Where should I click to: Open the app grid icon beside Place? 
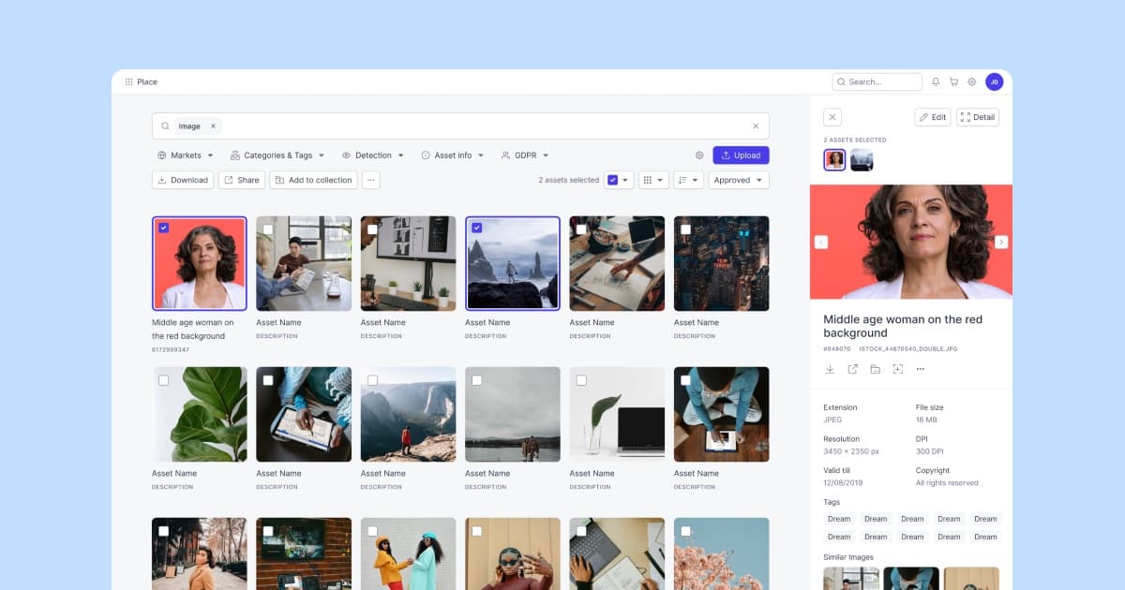click(128, 81)
